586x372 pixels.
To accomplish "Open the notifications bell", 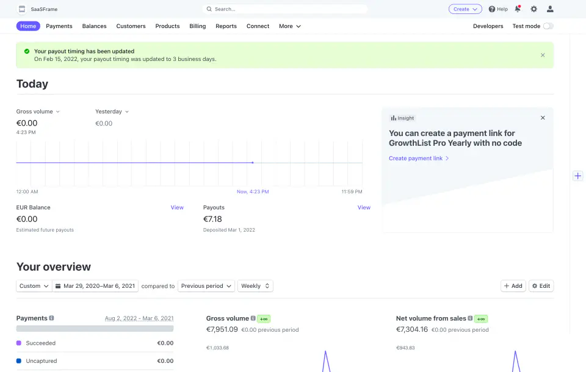I will 518,9.
